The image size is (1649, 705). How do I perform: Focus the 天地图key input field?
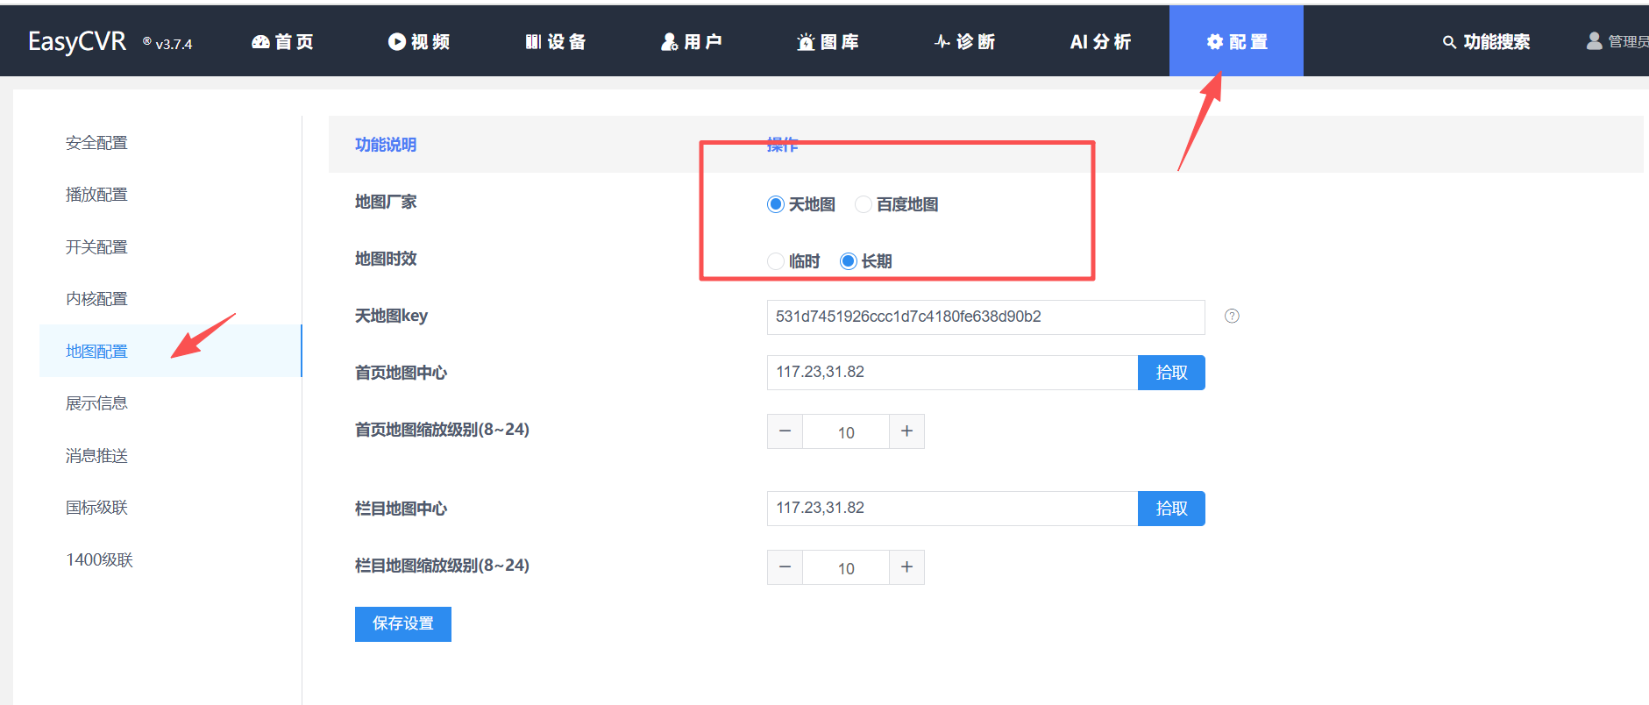[986, 317]
